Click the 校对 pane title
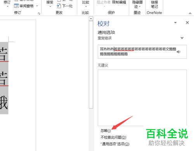The height and width of the screenshot is (151, 194). [x=104, y=24]
